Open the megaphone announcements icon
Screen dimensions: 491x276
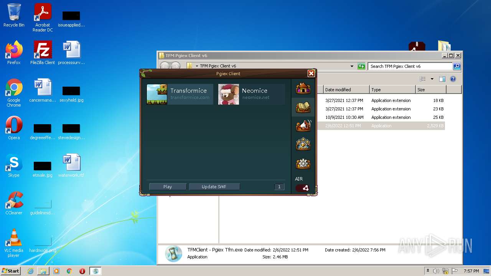pos(303,126)
